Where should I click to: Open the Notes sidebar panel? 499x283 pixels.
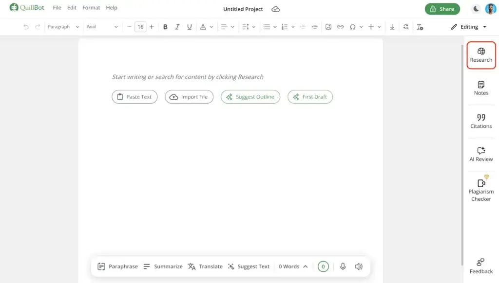pyautogui.click(x=481, y=88)
